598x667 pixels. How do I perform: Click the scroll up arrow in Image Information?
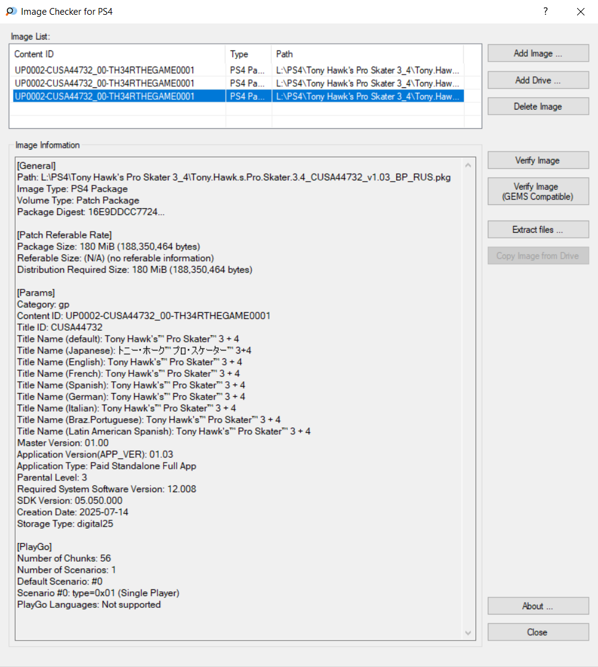[468, 165]
